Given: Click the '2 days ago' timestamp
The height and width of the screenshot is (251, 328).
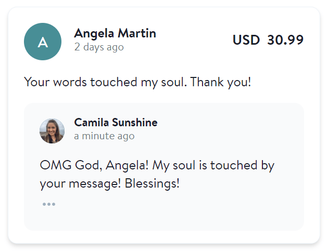Looking at the screenshot, I should pyautogui.click(x=99, y=47).
